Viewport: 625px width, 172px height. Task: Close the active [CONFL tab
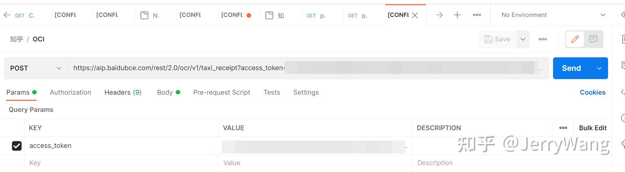[x=415, y=15]
